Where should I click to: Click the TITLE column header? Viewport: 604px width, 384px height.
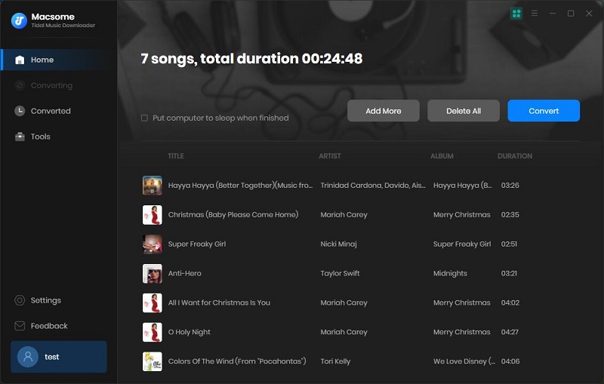click(x=176, y=156)
